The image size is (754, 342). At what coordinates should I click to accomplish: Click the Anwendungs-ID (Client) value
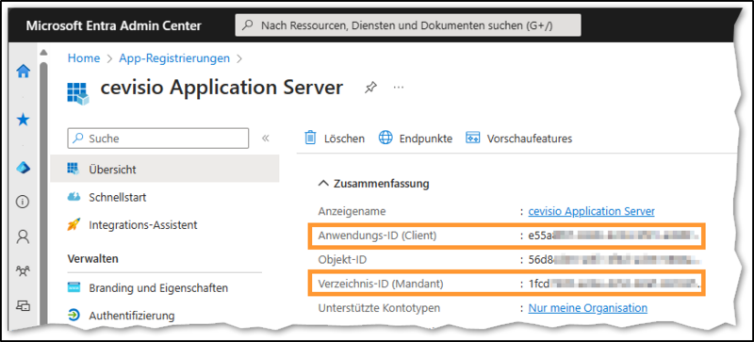(615, 236)
